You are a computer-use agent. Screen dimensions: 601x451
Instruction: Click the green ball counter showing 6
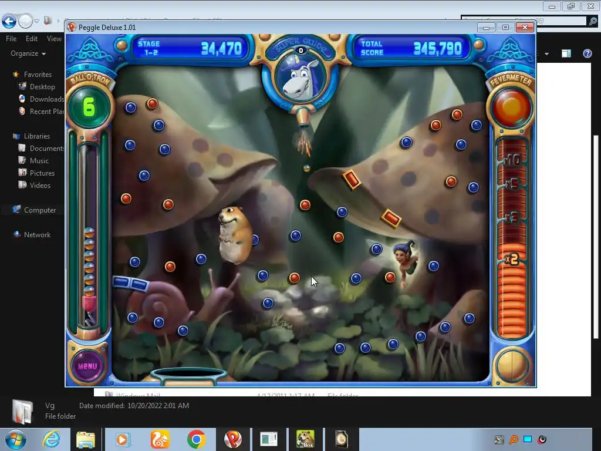[x=89, y=107]
